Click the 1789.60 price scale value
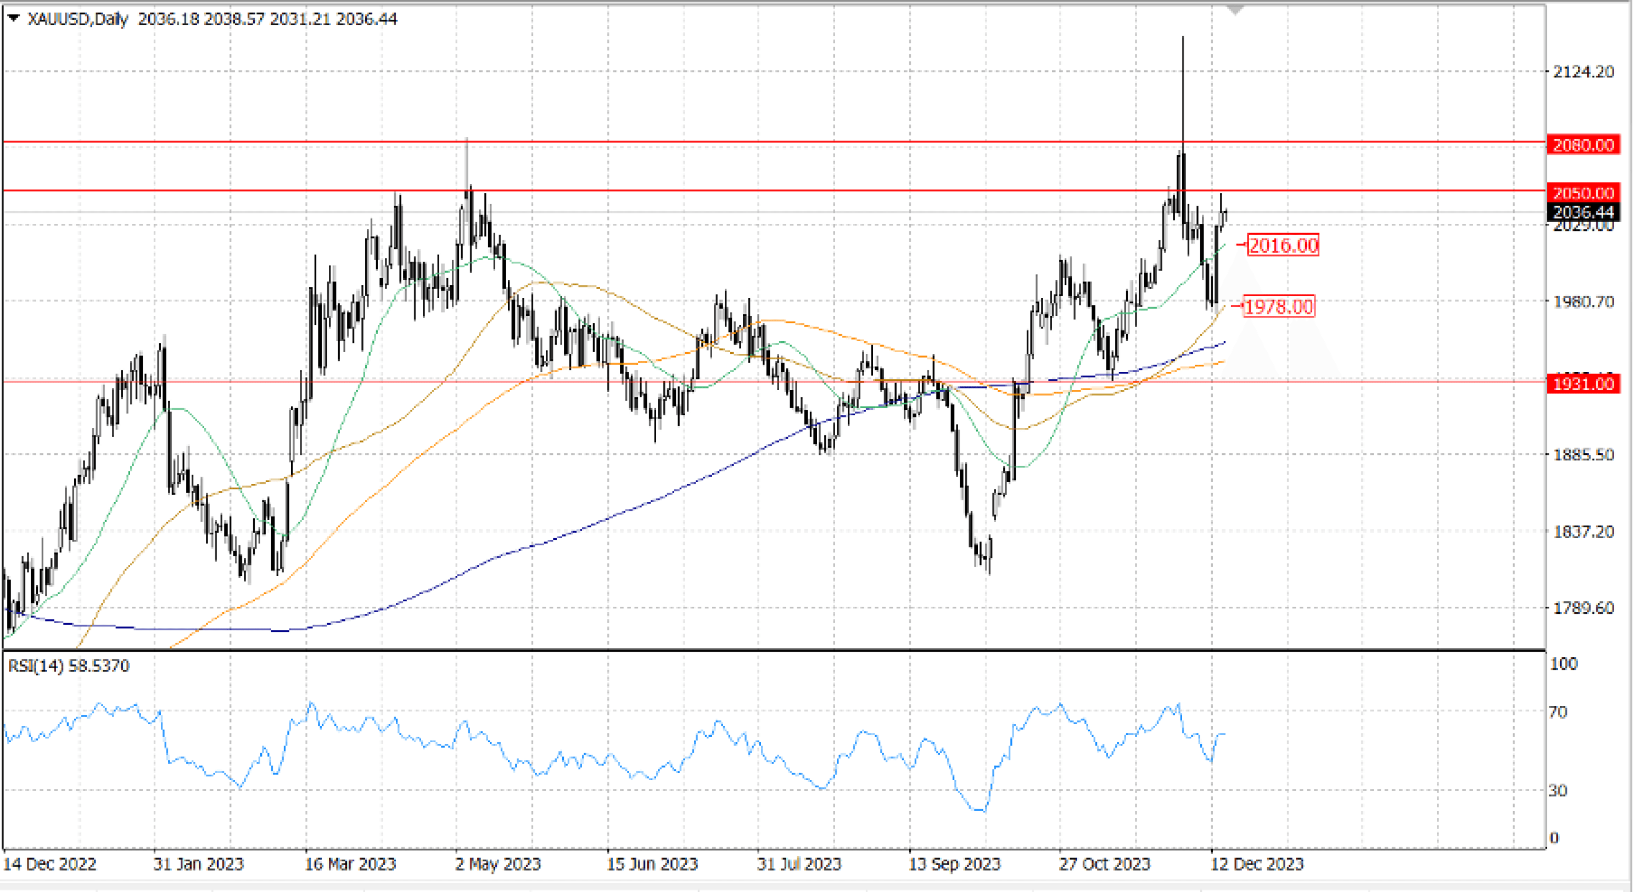Screen dimensions: 1634x892 1583,608
